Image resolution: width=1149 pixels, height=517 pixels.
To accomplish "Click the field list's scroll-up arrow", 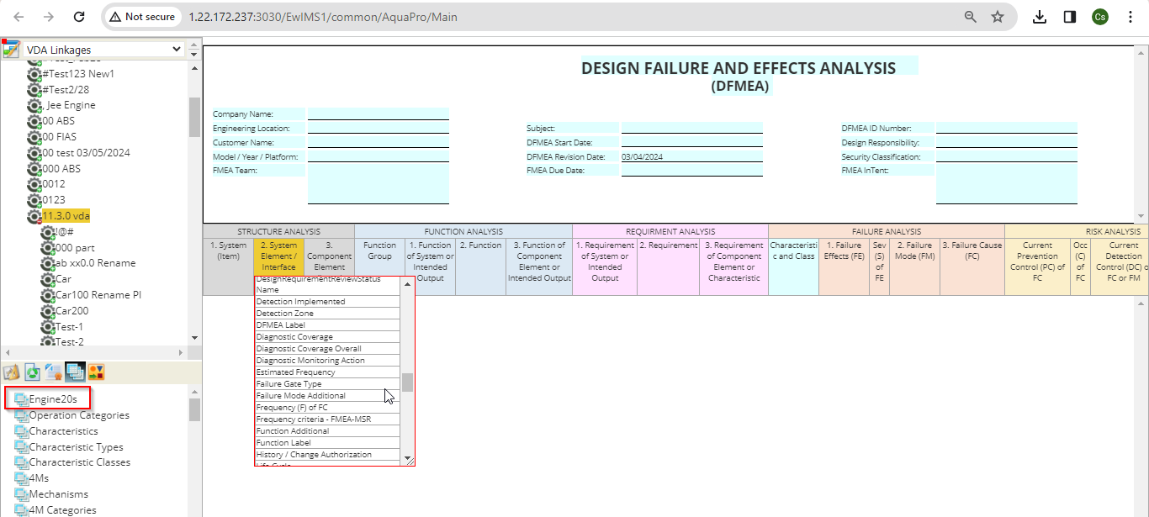I will click(x=408, y=284).
